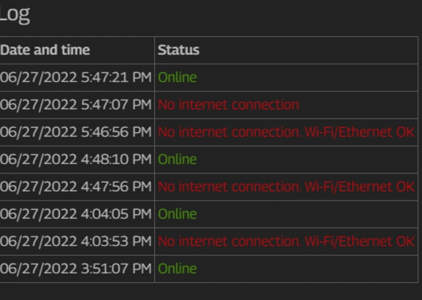Select the 5:47:07 PM timestamp cell

point(76,105)
